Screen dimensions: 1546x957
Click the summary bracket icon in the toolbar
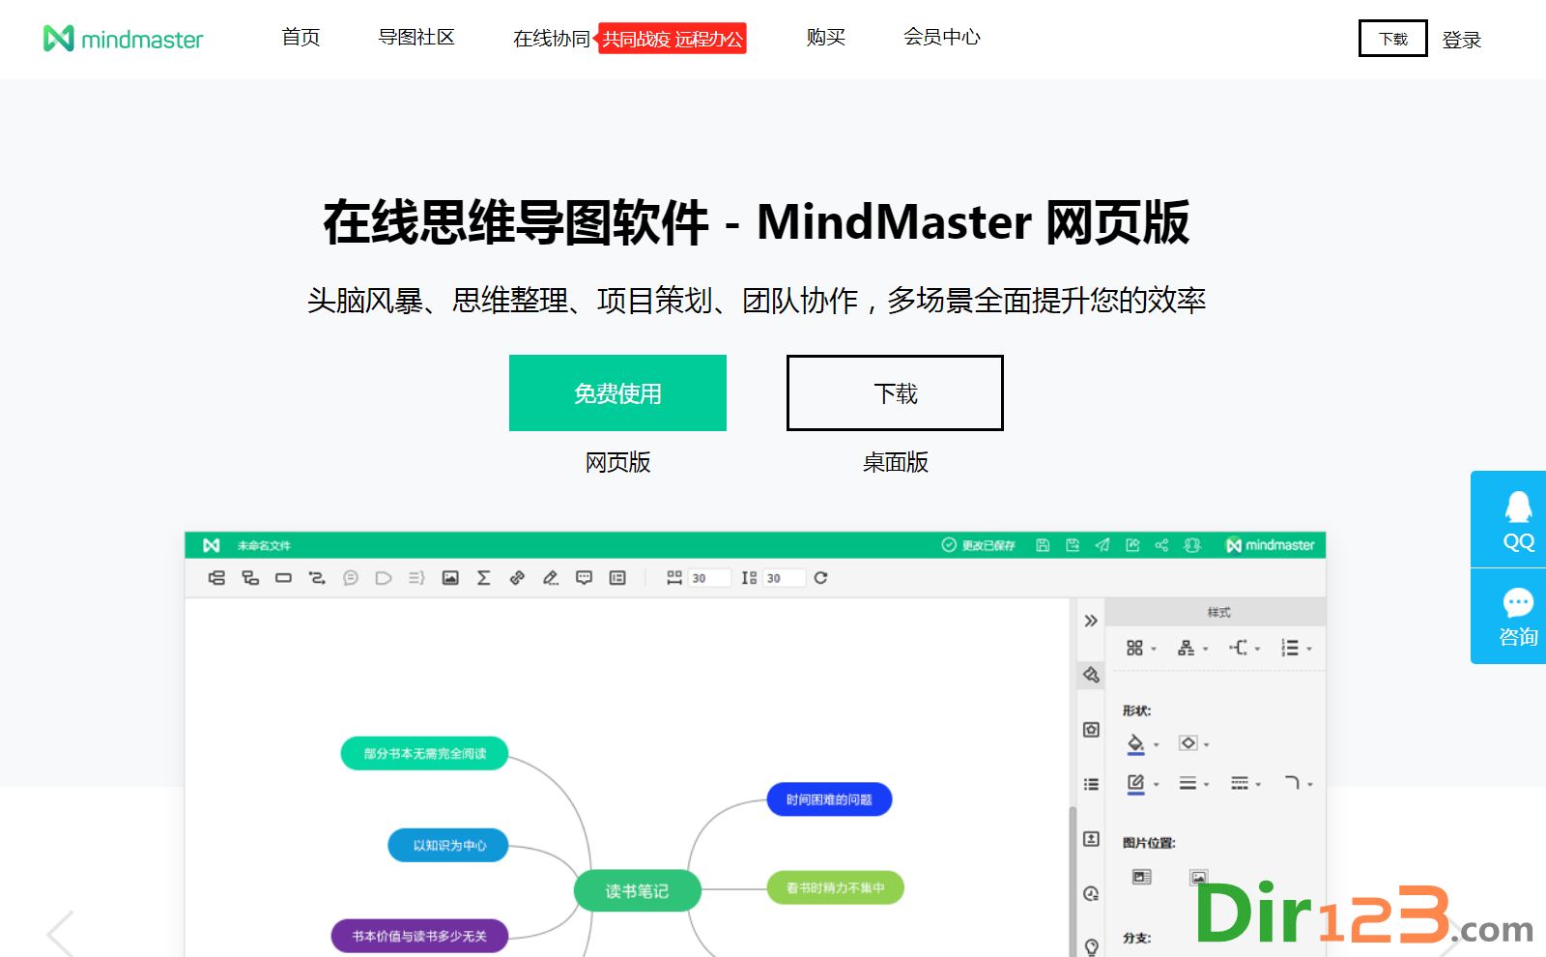(x=416, y=578)
